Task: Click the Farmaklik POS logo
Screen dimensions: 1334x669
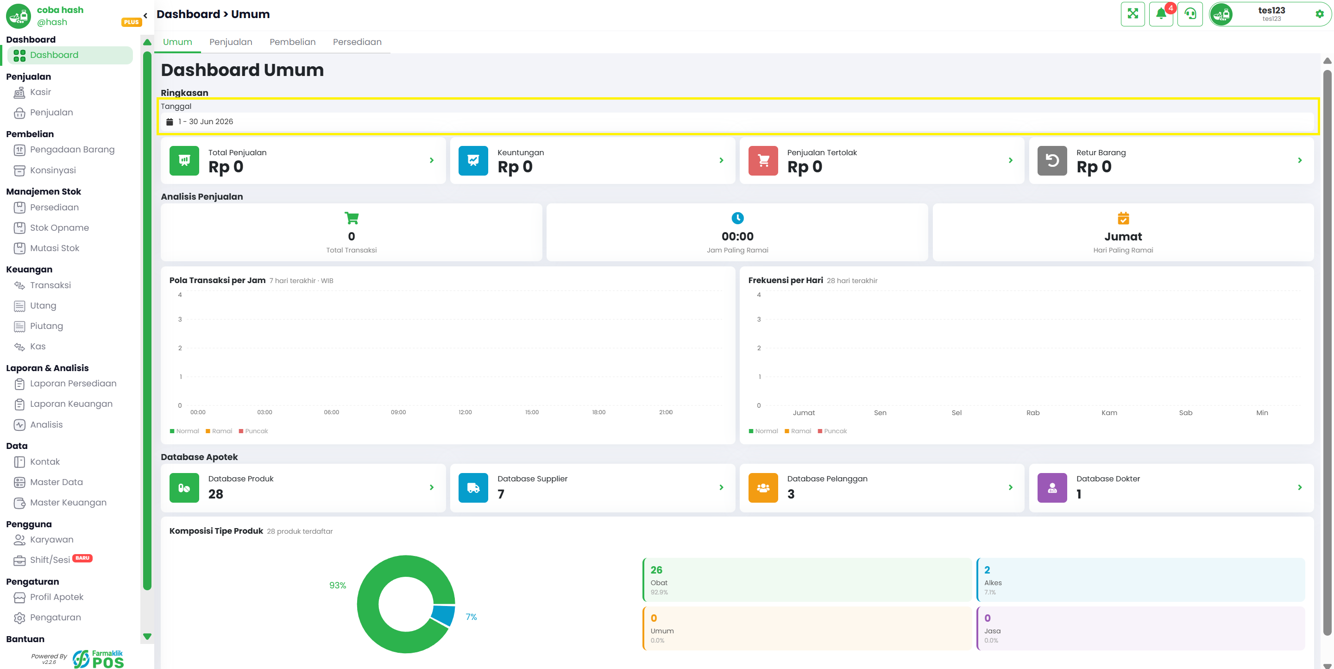Action: click(x=98, y=659)
